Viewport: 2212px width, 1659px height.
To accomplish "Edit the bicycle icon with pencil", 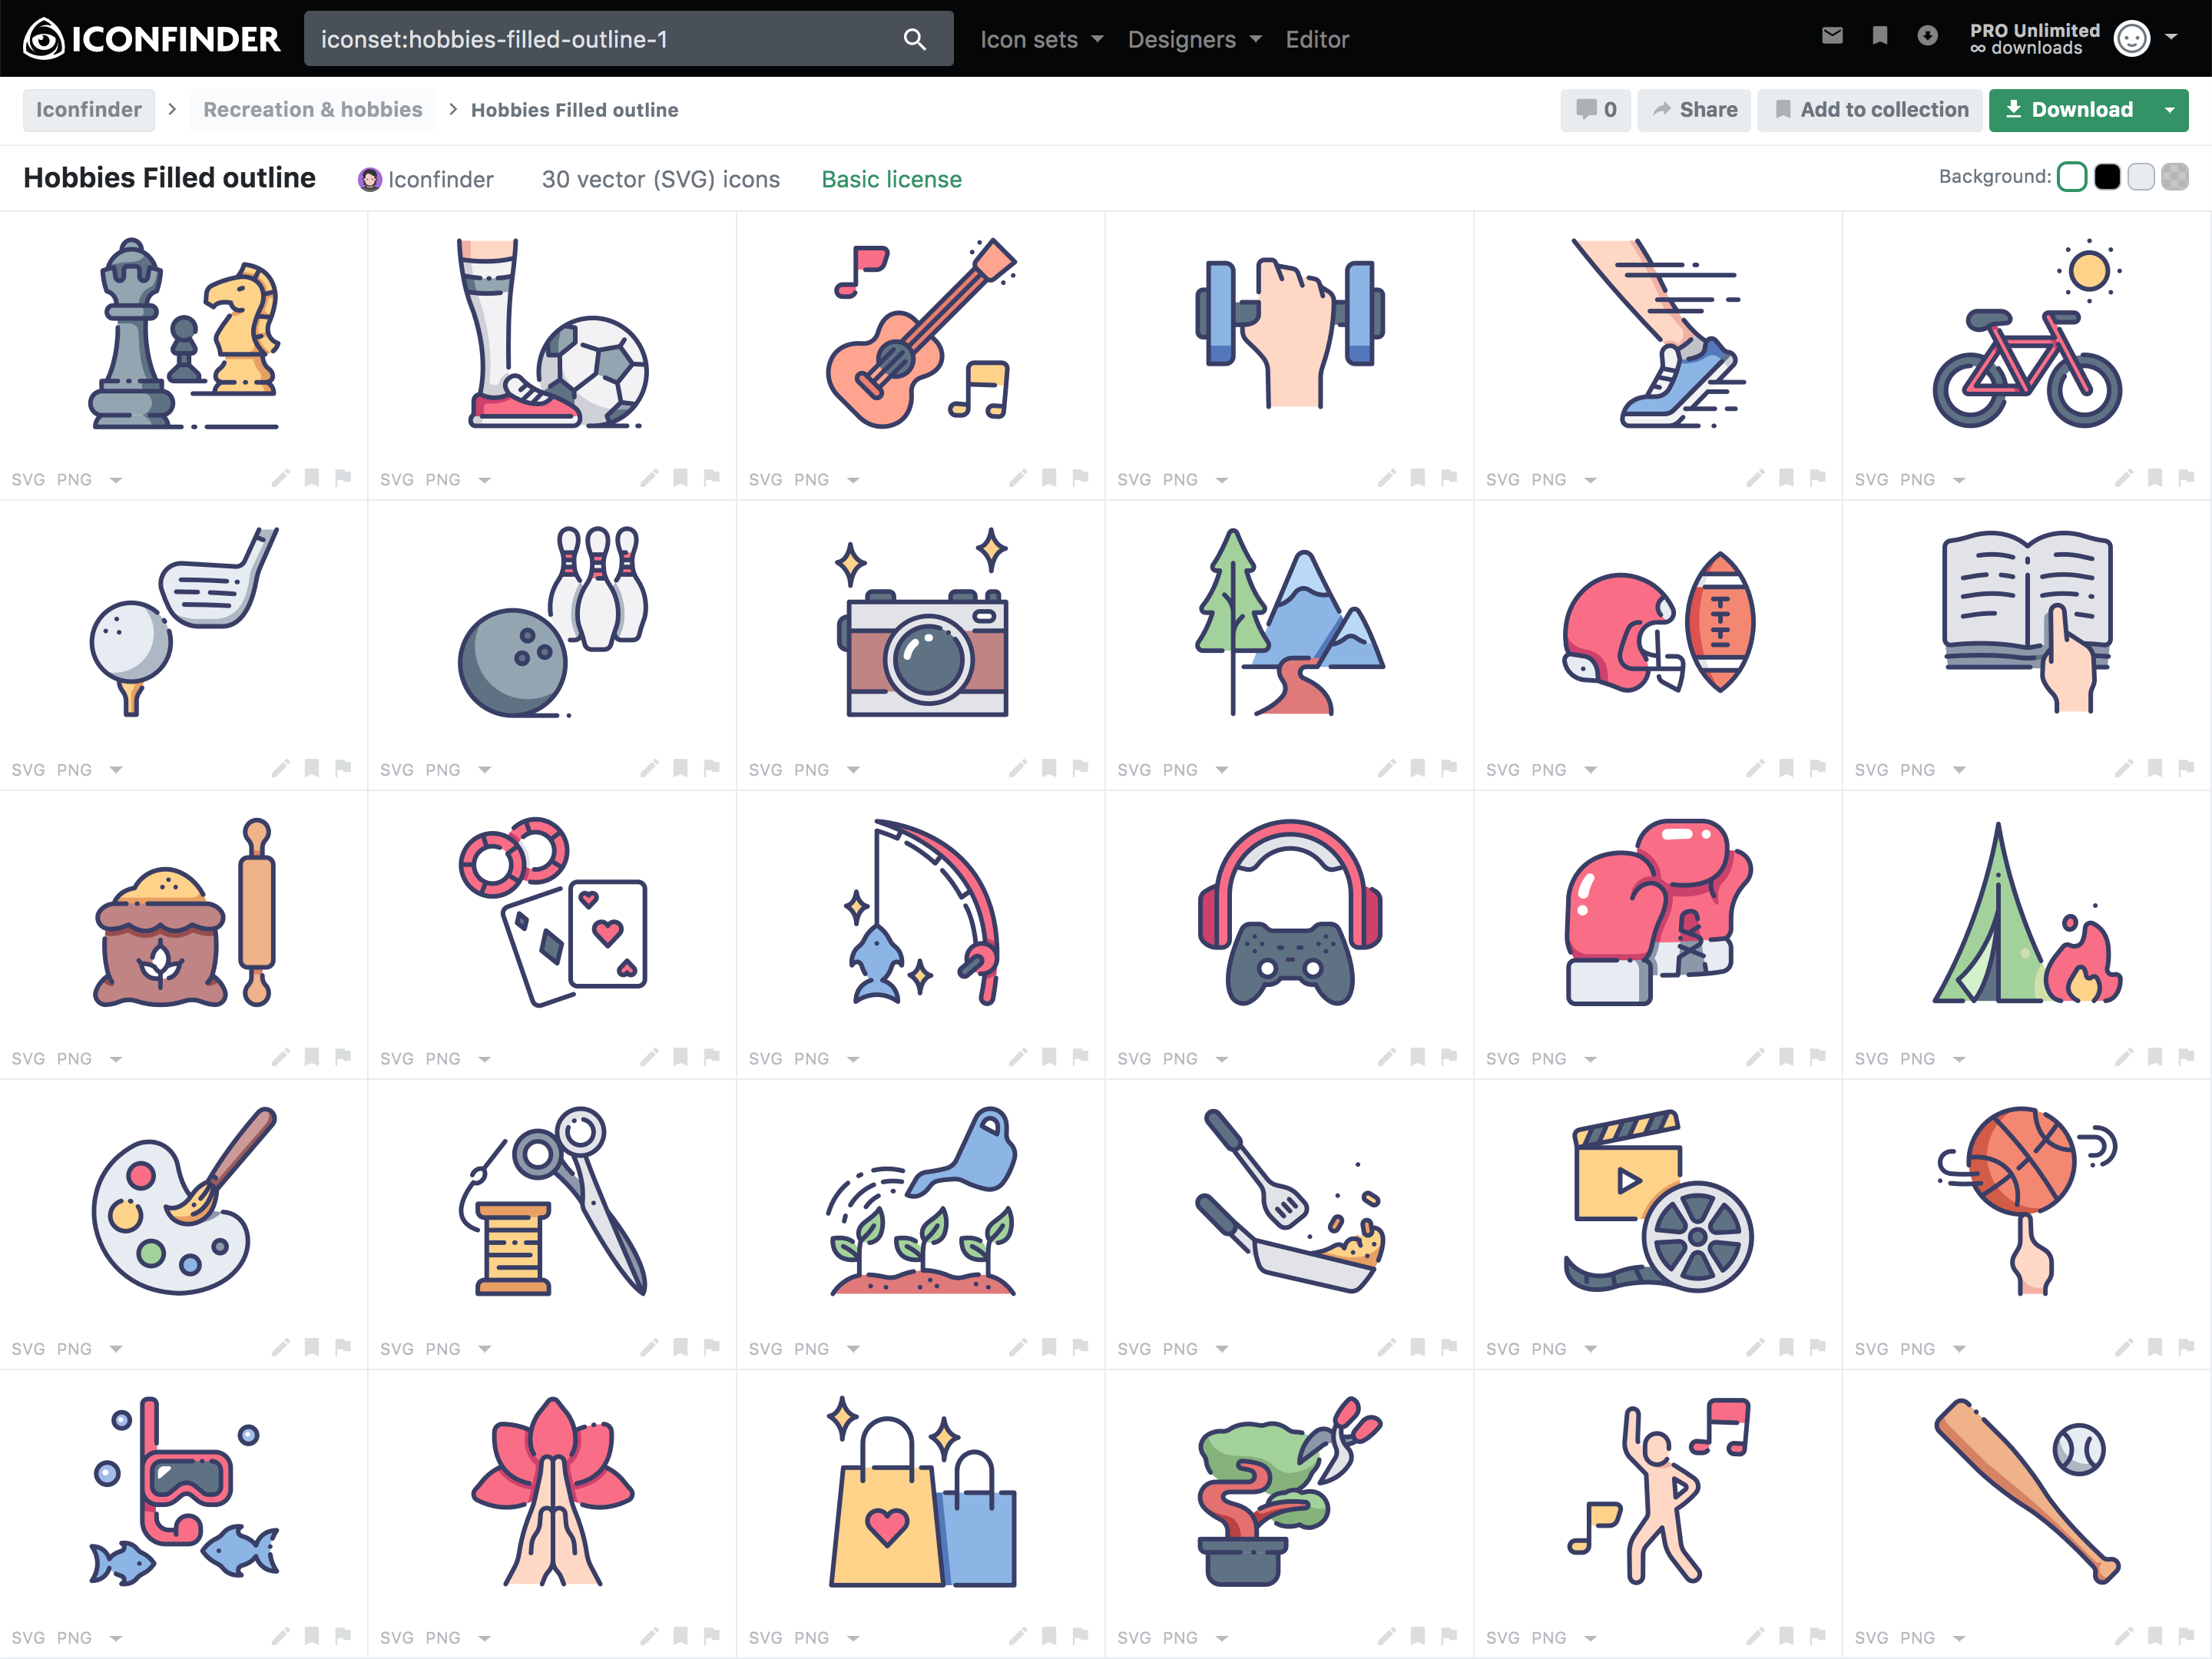I will pyautogui.click(x=2124, y=478).
